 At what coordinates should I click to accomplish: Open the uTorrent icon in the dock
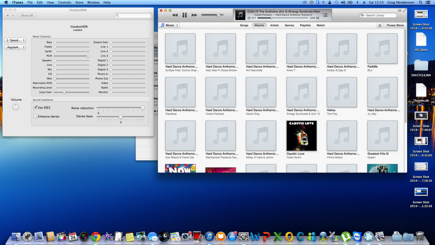point(346,237)
